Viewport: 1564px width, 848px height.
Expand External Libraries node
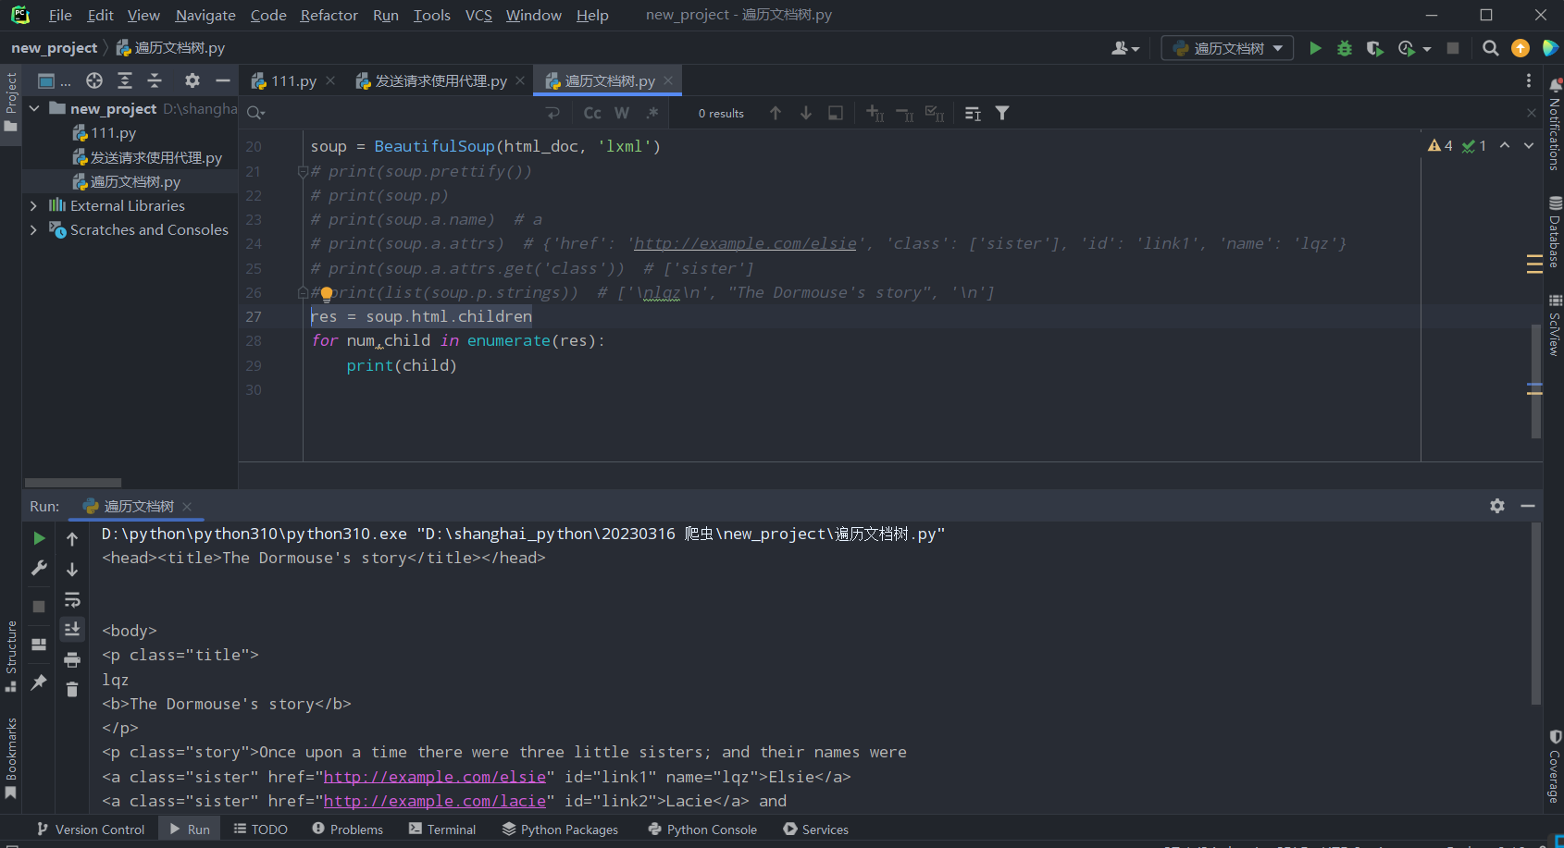34,205
